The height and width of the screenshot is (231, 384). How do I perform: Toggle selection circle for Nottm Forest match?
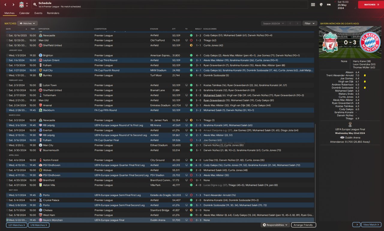coord(7,160)
